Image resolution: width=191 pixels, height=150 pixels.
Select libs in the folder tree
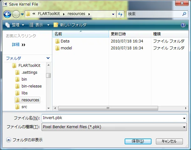point(24,93)
